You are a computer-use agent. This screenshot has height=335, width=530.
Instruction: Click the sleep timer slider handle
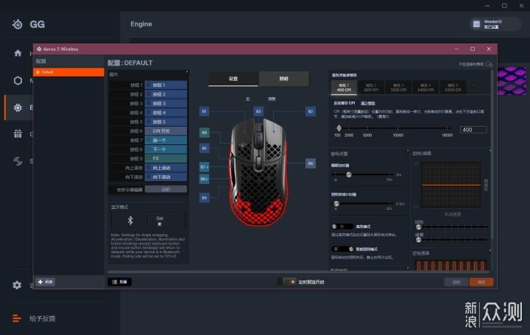pyautogui.click(x=349, y=174)
